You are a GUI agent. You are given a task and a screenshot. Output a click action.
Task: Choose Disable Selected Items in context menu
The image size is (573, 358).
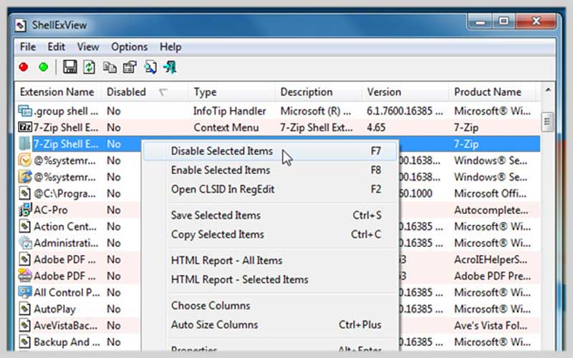click(270, 151)
